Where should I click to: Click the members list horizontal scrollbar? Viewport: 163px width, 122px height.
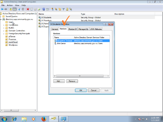pyautogui.click(x=80, y=76)
